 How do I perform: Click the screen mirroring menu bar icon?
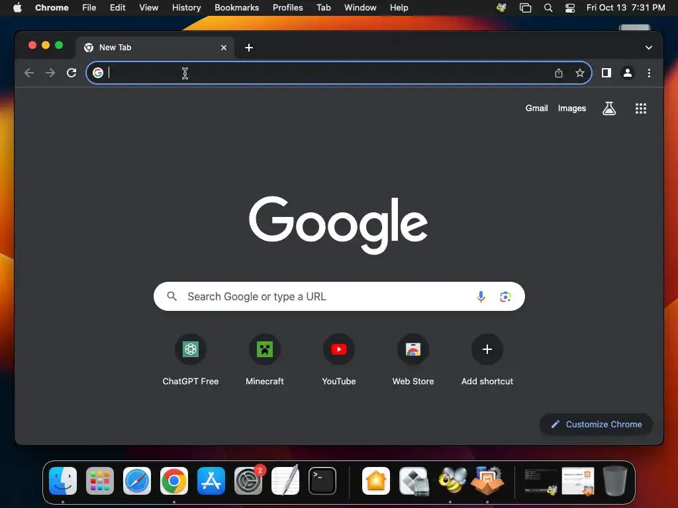525,8
